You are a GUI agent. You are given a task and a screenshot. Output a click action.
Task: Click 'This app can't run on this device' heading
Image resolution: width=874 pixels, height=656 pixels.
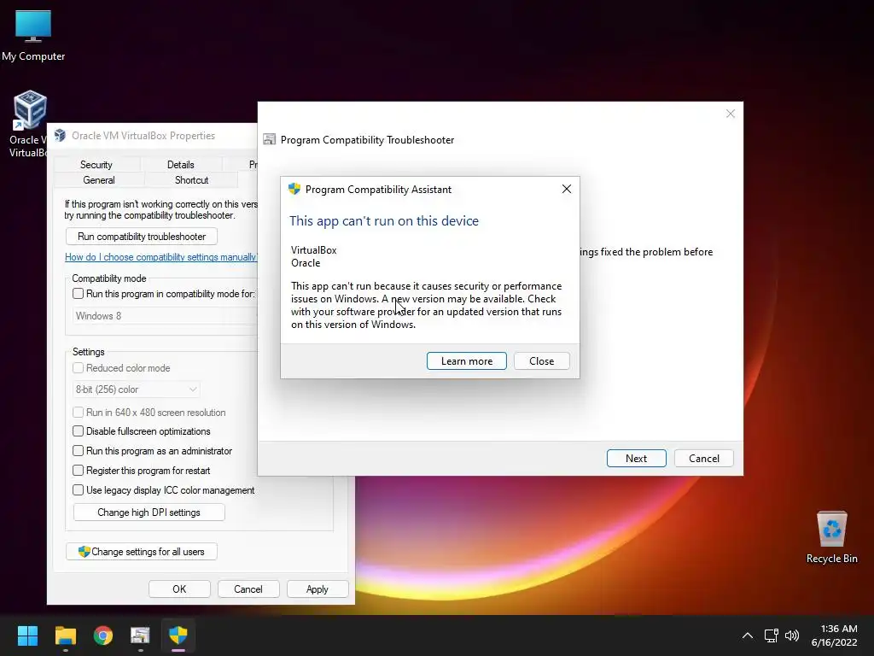click(384, 221)
